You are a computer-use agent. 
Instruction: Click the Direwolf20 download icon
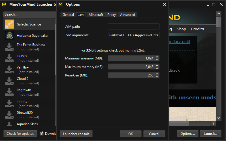point(9,115)
